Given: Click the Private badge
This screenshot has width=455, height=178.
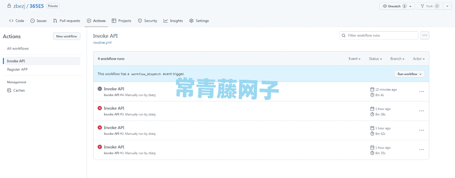Looking at the screenshot, I should tap(53, 6).
